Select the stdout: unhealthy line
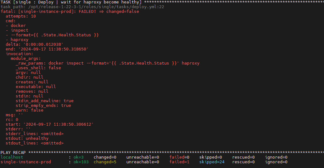 pos(27,138)
